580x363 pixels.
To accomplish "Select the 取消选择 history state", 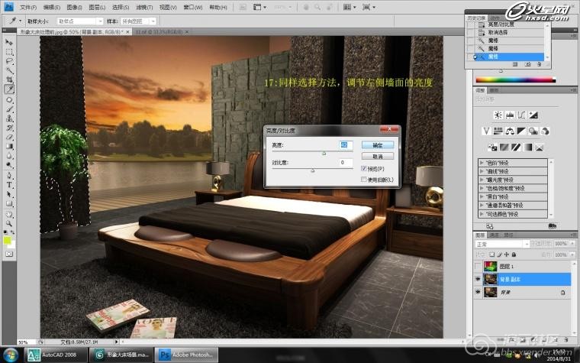I will click(509, 32).
